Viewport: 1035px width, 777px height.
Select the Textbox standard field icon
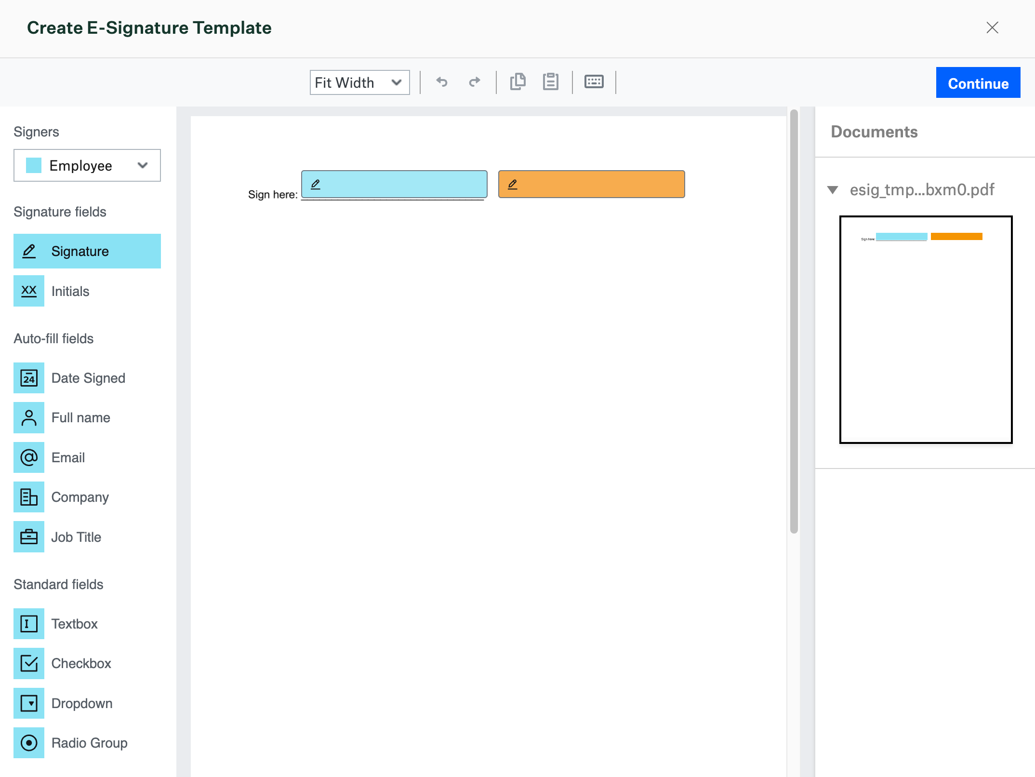coord(28,624)
